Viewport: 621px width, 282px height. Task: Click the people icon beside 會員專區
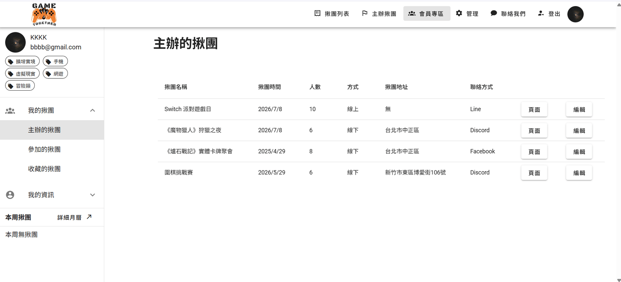point(412,13)
